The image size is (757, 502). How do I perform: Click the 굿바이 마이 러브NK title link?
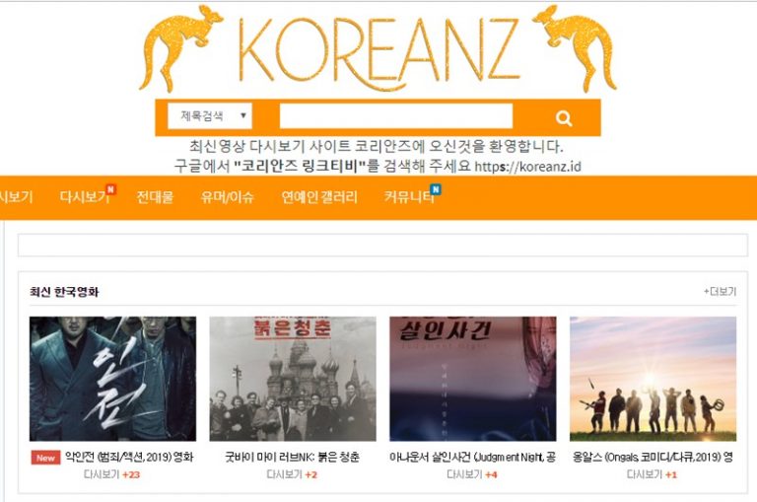tap(292, 457)
